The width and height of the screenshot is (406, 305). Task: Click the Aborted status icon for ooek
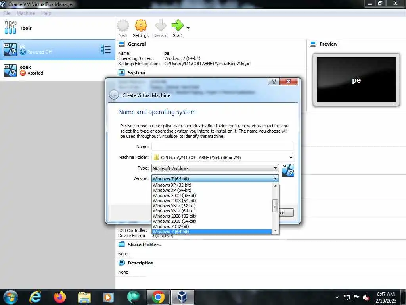pos(23,73)
